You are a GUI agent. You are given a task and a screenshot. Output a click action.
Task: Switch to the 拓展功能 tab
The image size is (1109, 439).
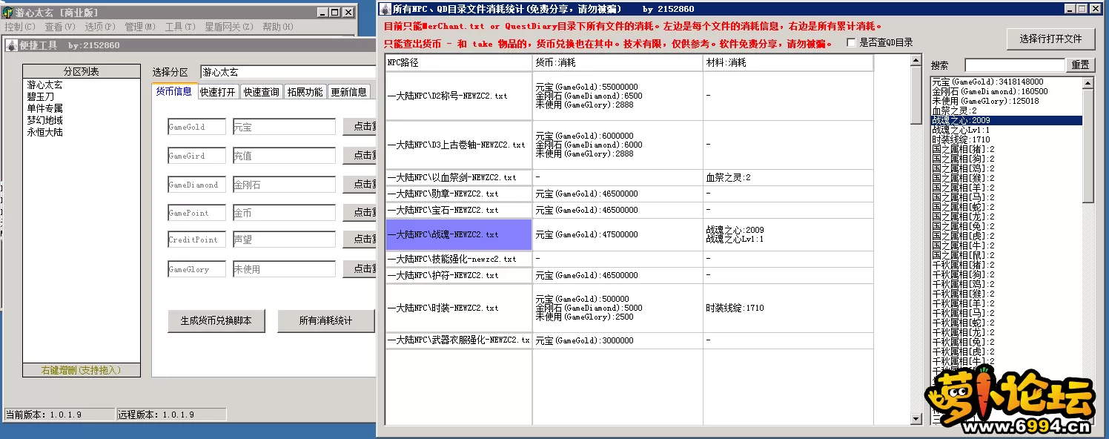[x=305, y=93]
